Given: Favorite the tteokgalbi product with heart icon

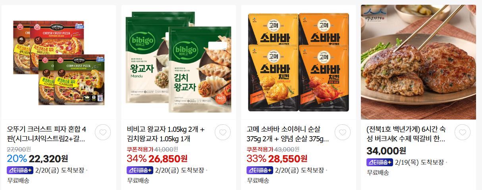Looking at the screenshot, I should (463, 133).
